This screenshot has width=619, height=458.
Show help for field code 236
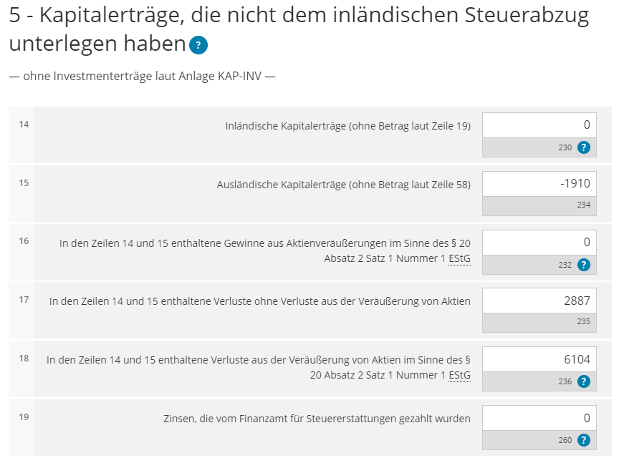pos(584,382)
